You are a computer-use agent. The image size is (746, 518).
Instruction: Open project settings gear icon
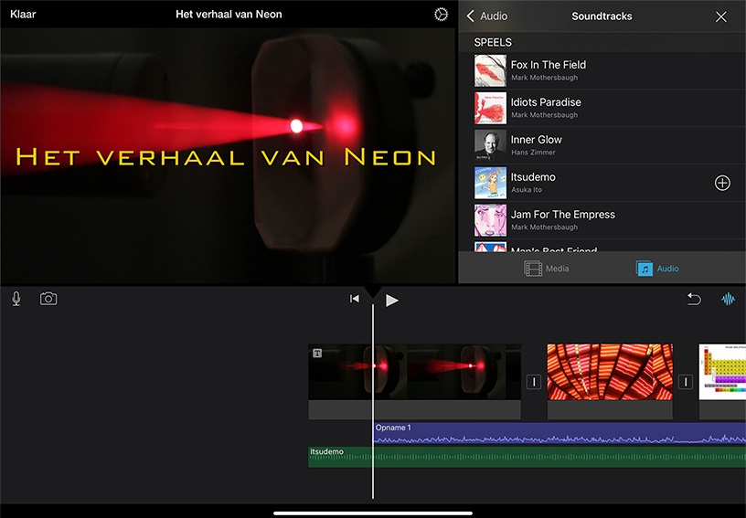[x=441, y=15]
